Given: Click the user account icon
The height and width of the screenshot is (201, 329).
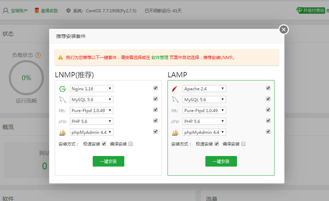Looking at the screenshot, I should coord(6,11).
